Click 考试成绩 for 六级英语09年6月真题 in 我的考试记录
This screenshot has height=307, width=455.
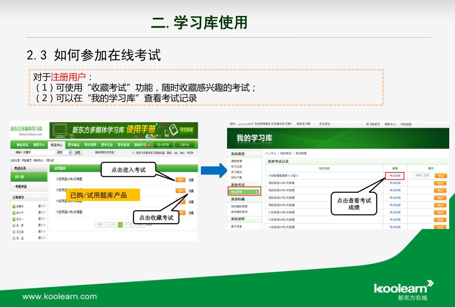click(395, 220)
